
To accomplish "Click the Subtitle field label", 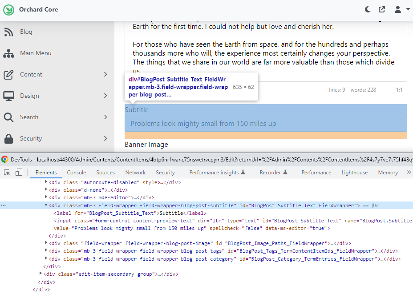I will [137, 110].
